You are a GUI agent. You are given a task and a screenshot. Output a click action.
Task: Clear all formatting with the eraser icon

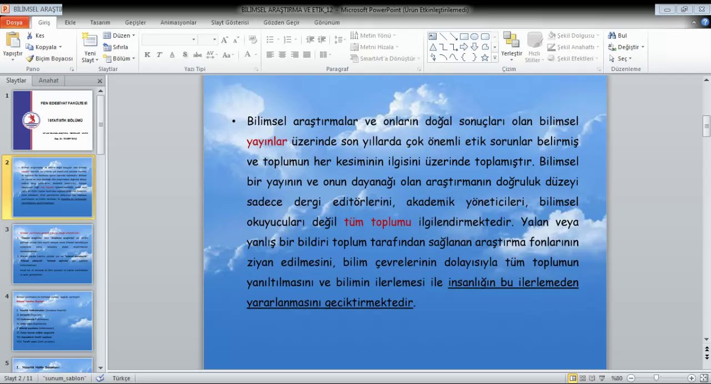point(253,40)
